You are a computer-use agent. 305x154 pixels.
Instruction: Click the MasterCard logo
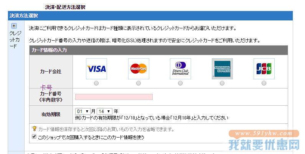pos(138,69)
